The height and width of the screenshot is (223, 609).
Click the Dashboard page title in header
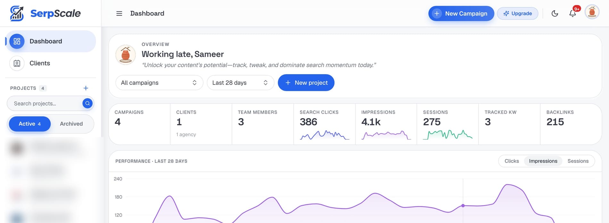coord(147,13)
